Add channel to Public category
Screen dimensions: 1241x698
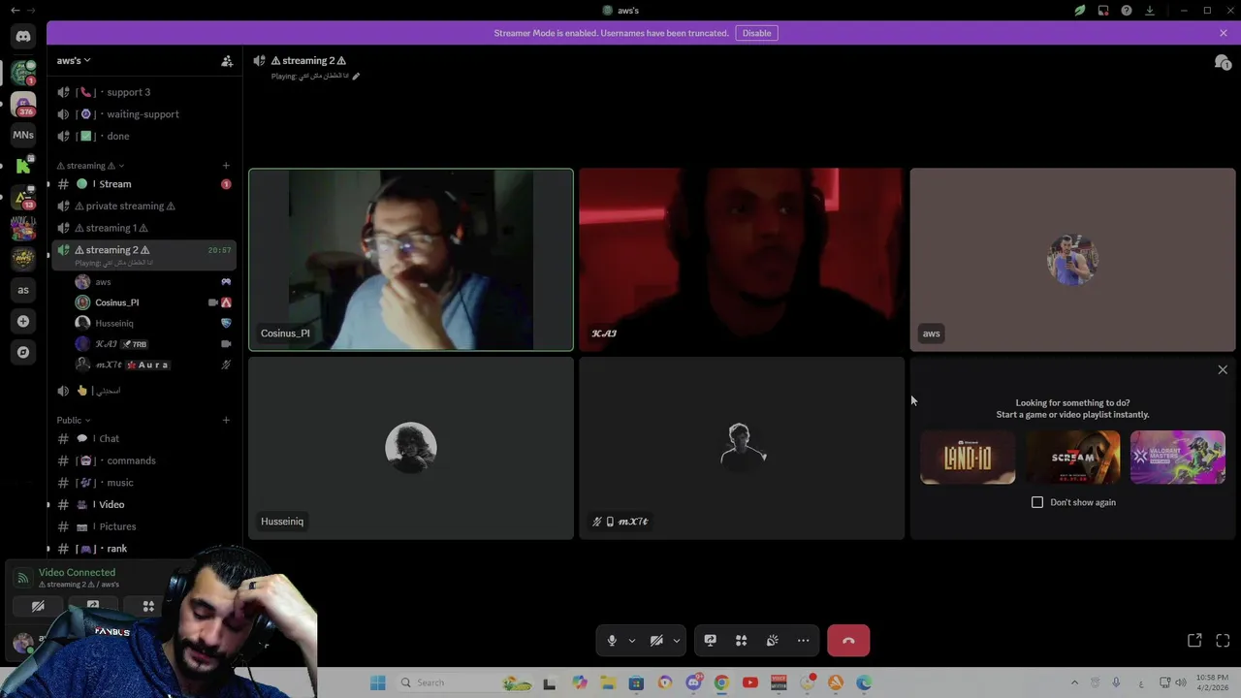click(226, 420)
